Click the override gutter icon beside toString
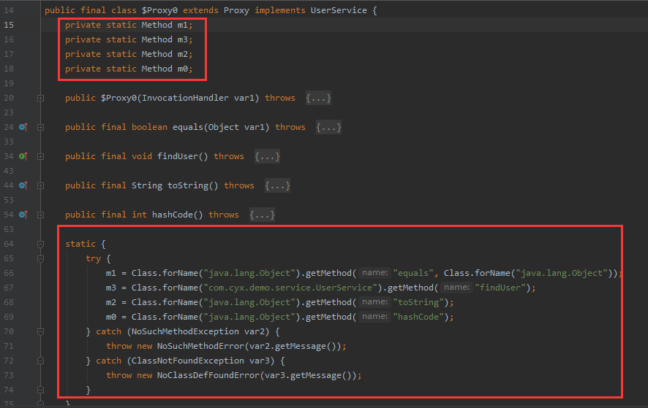 (x=23, y=185)
